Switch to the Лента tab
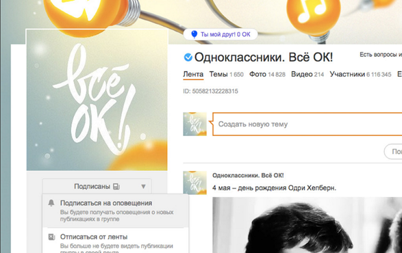Viewport: 402px width, 253px height. [193, 74]
